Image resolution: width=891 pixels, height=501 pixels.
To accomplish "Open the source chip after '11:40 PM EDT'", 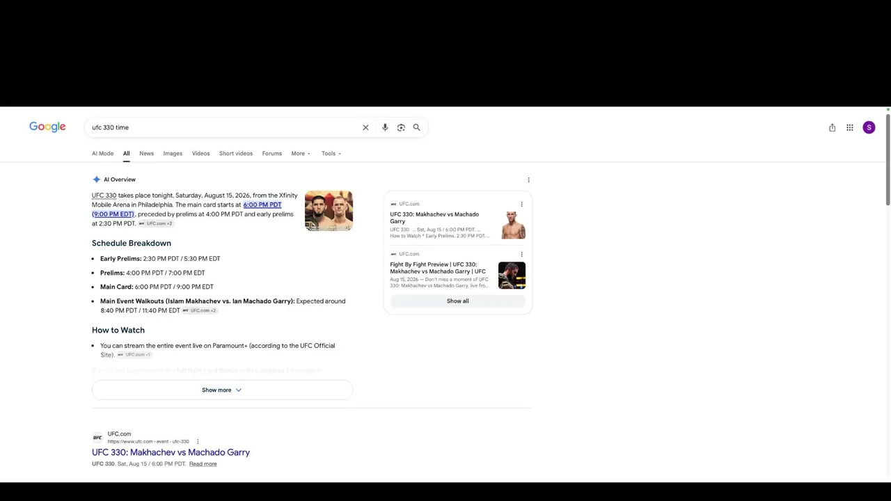I will click(199, 310).
